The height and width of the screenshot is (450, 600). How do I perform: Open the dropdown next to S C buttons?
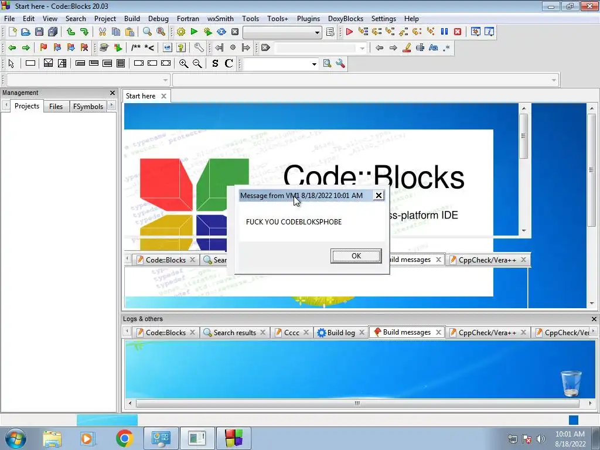point(314,64)
